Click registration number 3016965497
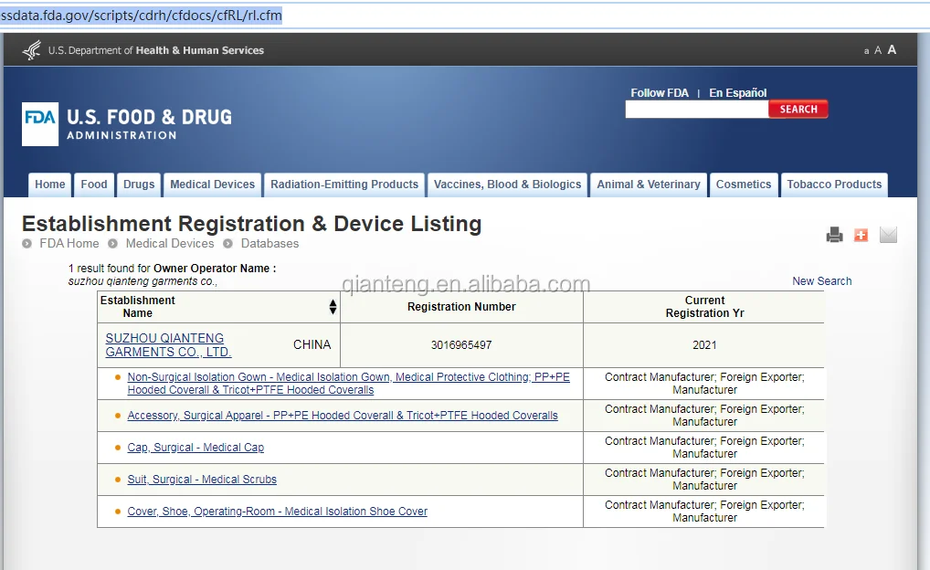 [461, 345]
